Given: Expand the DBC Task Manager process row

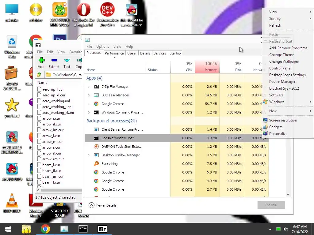Looking at the screenshot, I should 89,95.
